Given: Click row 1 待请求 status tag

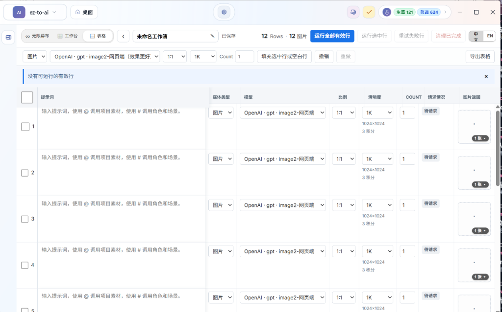Looking at the screenshot, I should tap(430, 111).
